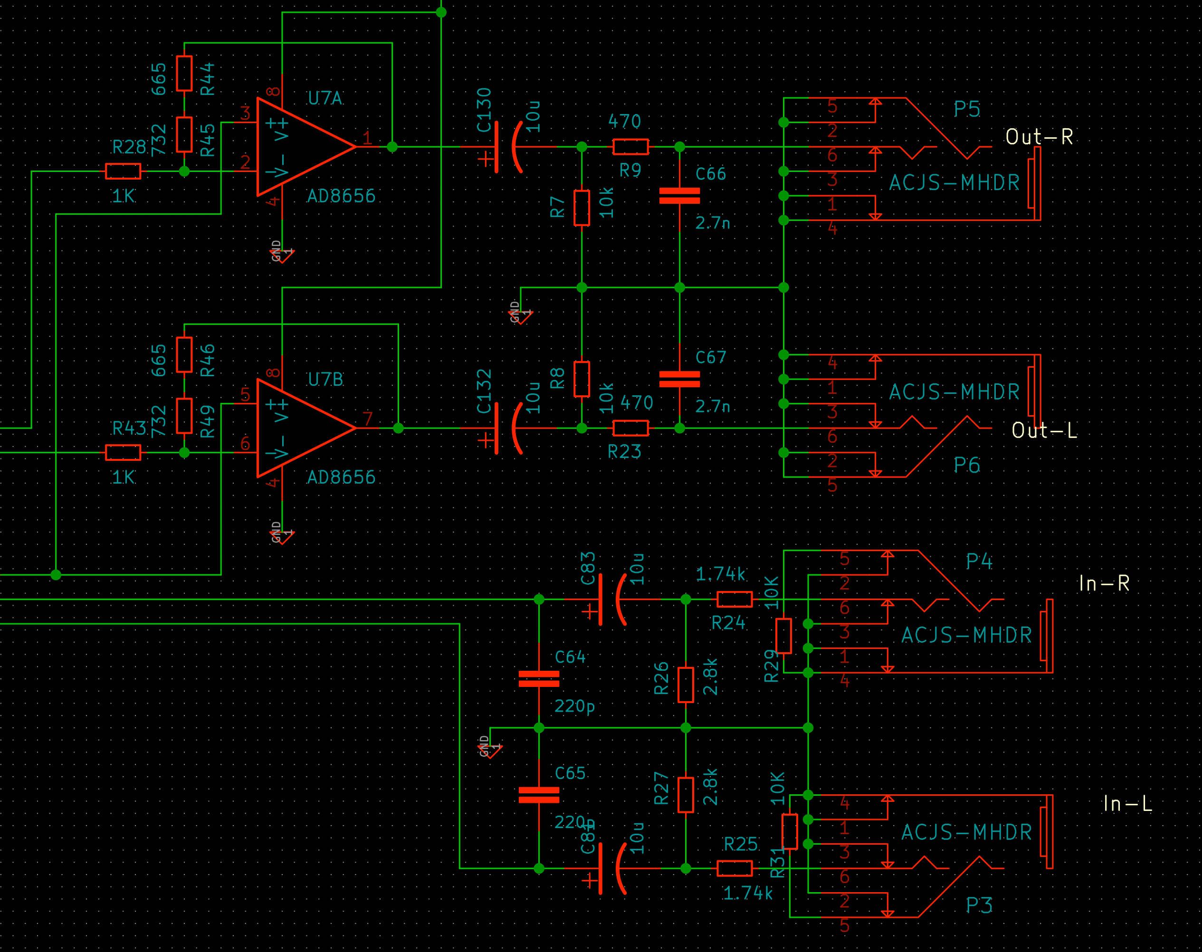Select the U7A AD8656 op-amp symbol
Viewport: 1202px width, 952px height.
pos(304,148)
